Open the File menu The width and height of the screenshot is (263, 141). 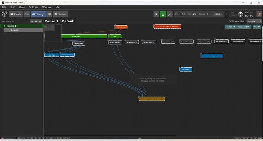(4, 7)
